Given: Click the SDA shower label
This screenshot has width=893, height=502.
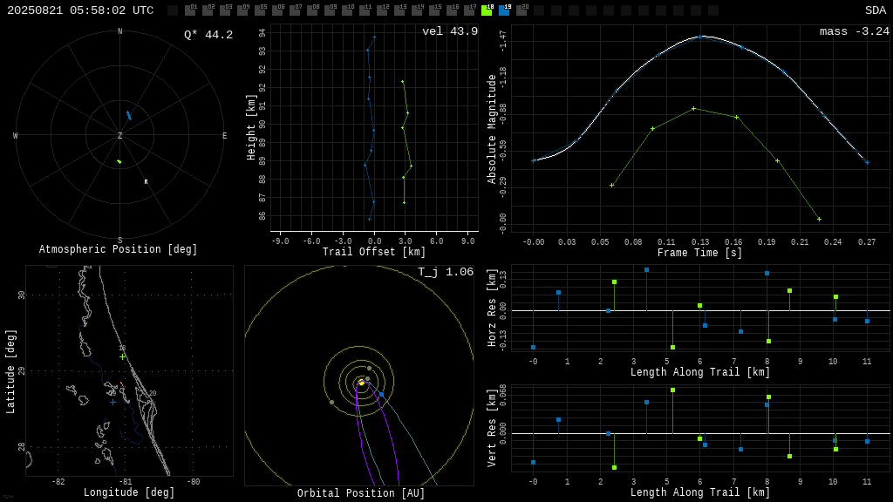Looking at the screenshot, I should [875, 10].
